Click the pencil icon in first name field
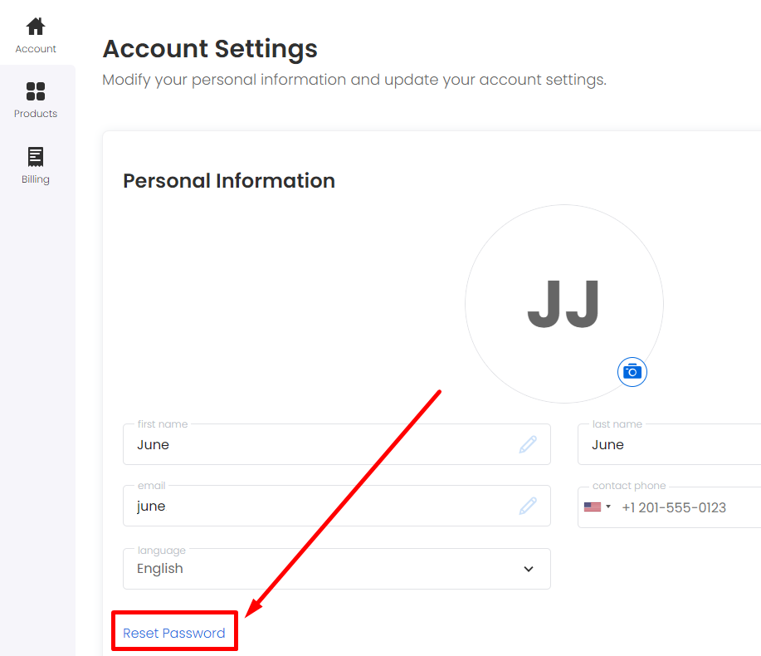The width and height of the screenshot is (761, 656). coord(528,444)
